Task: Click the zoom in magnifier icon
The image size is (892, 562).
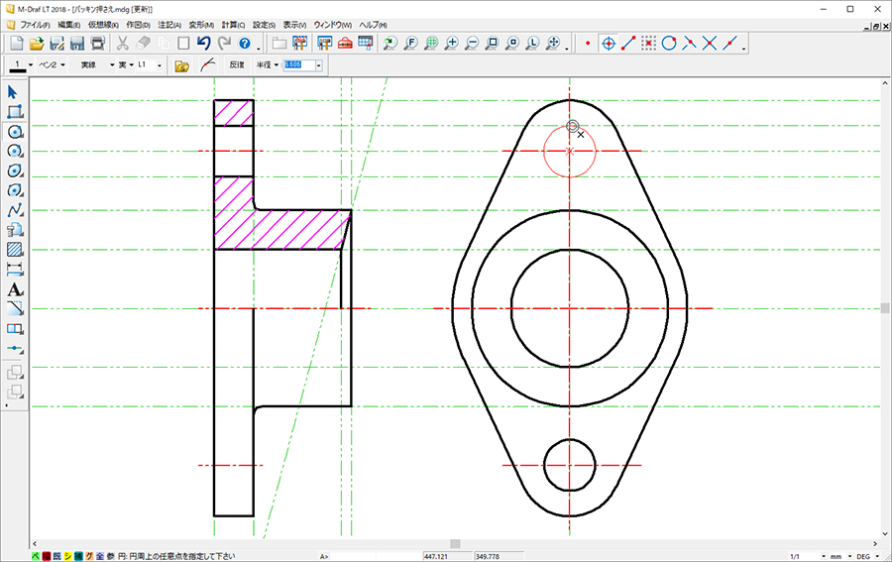Action: pos(452,43)
